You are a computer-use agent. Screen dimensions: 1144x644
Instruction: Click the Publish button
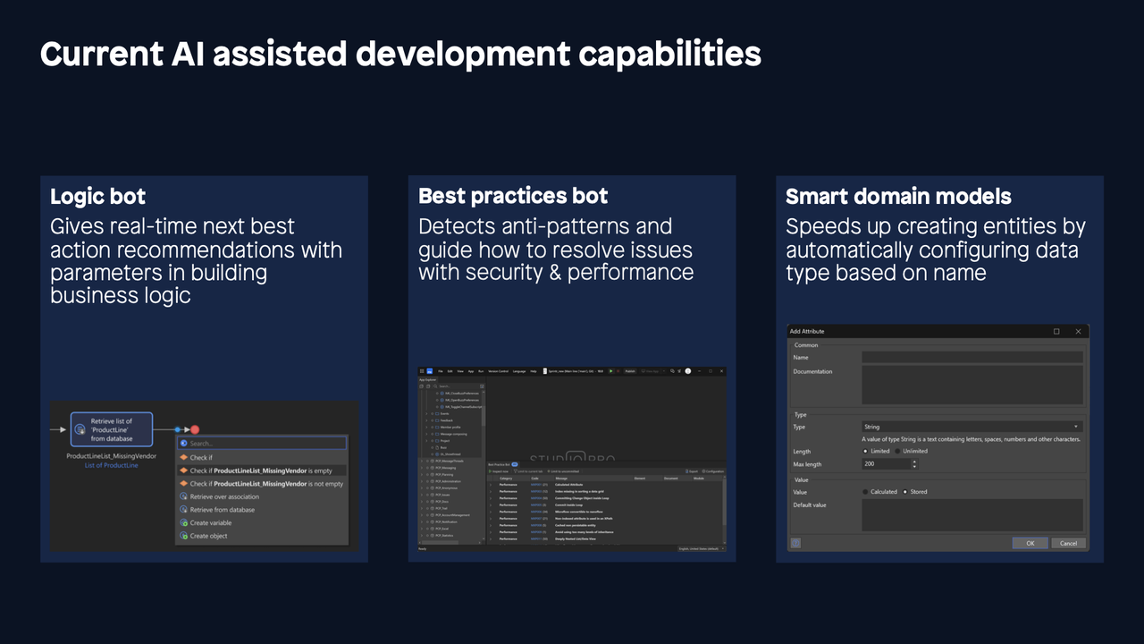pyautogui.click(x=630, y=371)
